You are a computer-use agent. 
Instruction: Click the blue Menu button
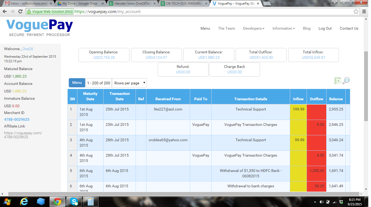tap(77, 83)
